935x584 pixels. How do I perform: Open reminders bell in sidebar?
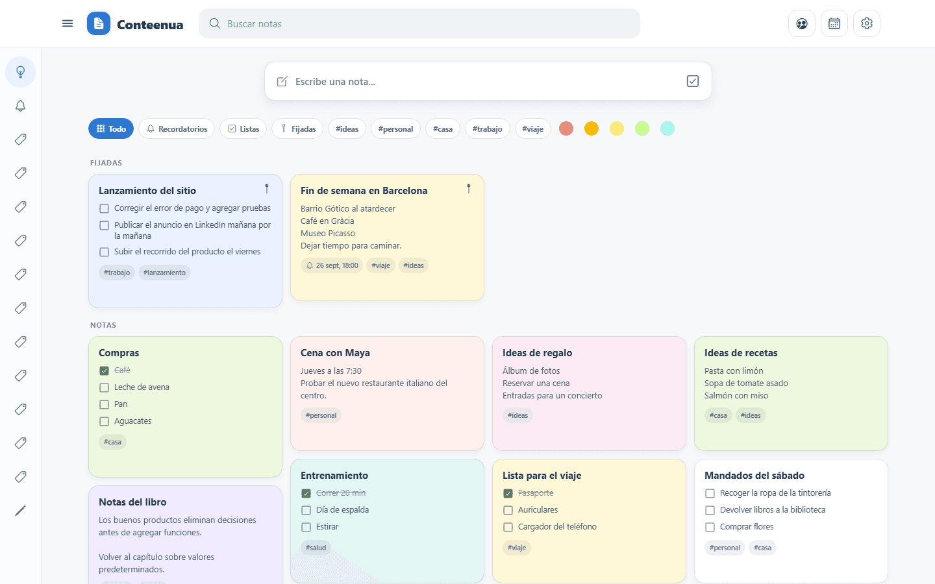(21, 106)
